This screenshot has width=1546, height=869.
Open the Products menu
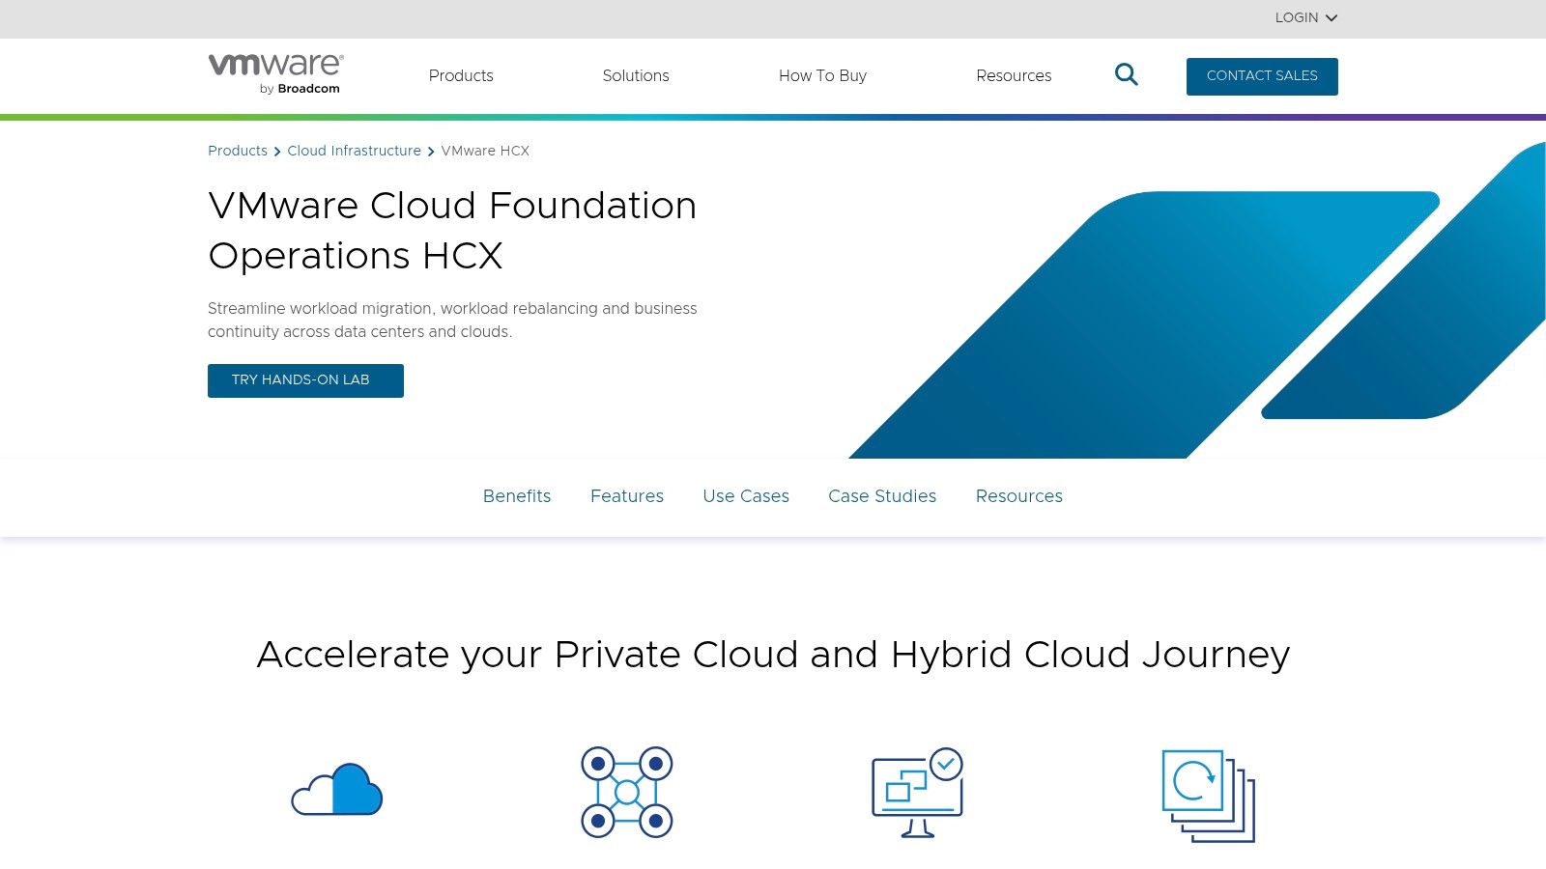pos(461,75)
